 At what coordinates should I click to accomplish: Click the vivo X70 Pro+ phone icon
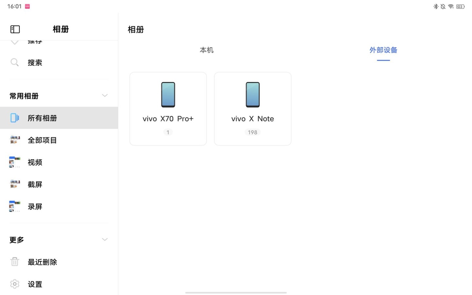tap(168, 95)
